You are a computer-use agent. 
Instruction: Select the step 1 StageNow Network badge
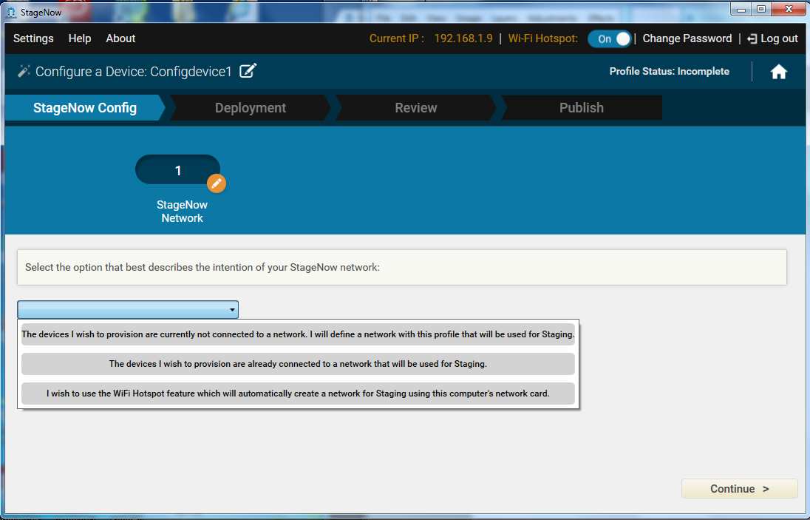point(177,170)
